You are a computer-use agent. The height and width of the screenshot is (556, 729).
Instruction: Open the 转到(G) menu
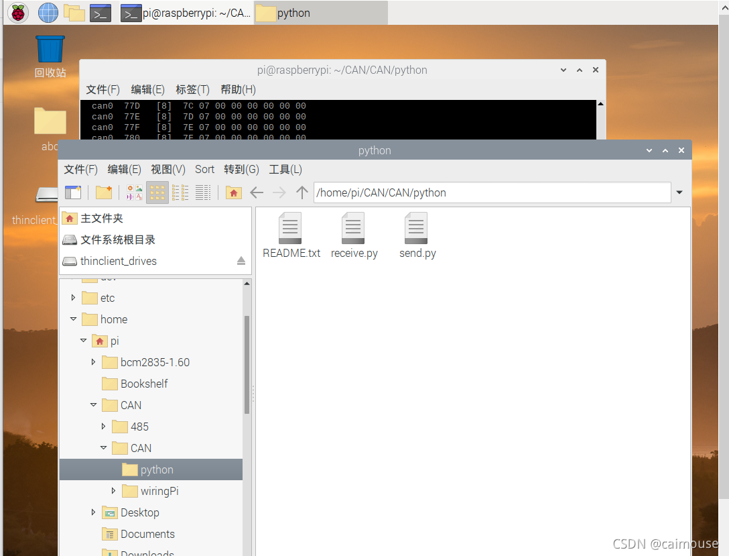241,170
